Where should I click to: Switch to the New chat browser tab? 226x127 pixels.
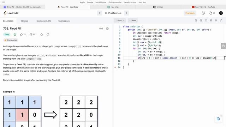tap(113, 7)
